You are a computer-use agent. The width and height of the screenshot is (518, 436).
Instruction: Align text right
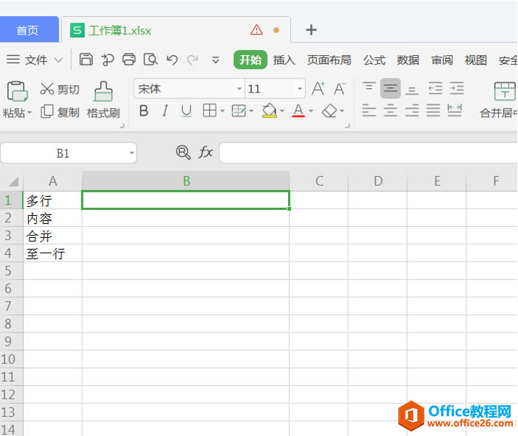tap(411, 110)
